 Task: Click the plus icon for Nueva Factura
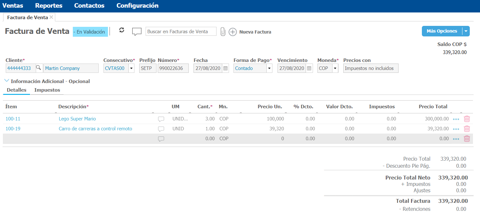tap(233, 32)
